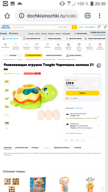Image resolution: width=108 pixels, height=192 pixels.
Task: Open the Еще варианты доставки link
Action: tap(74, 133)
